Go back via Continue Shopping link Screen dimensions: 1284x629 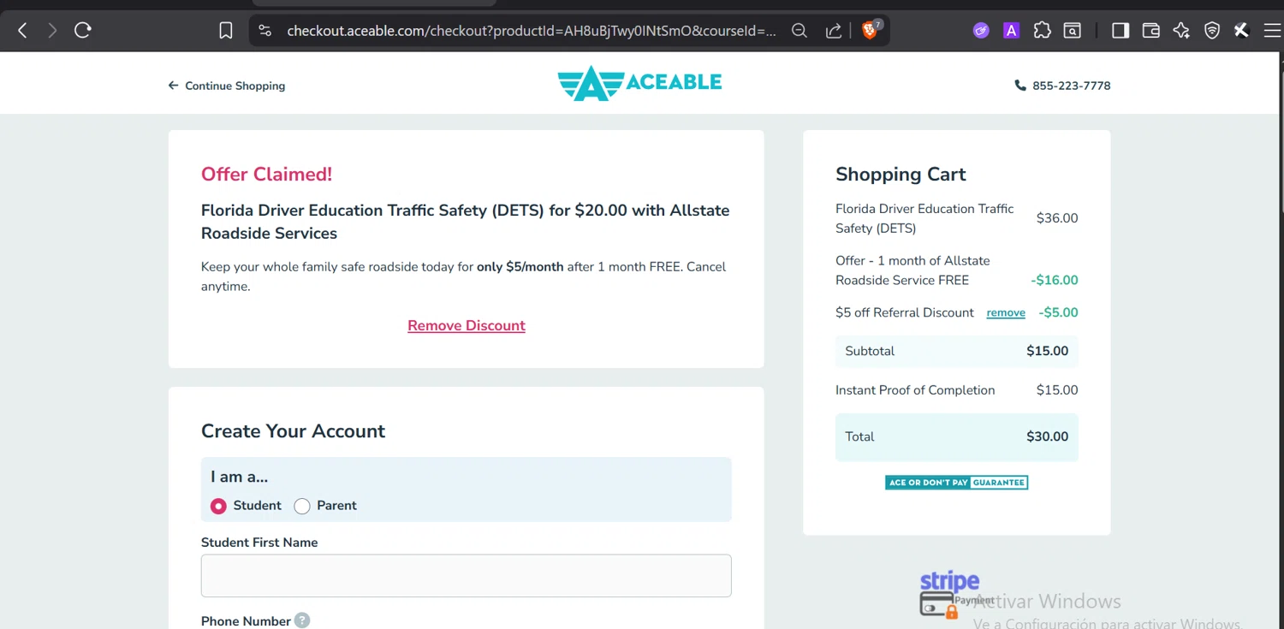click(x=227, y=86)
